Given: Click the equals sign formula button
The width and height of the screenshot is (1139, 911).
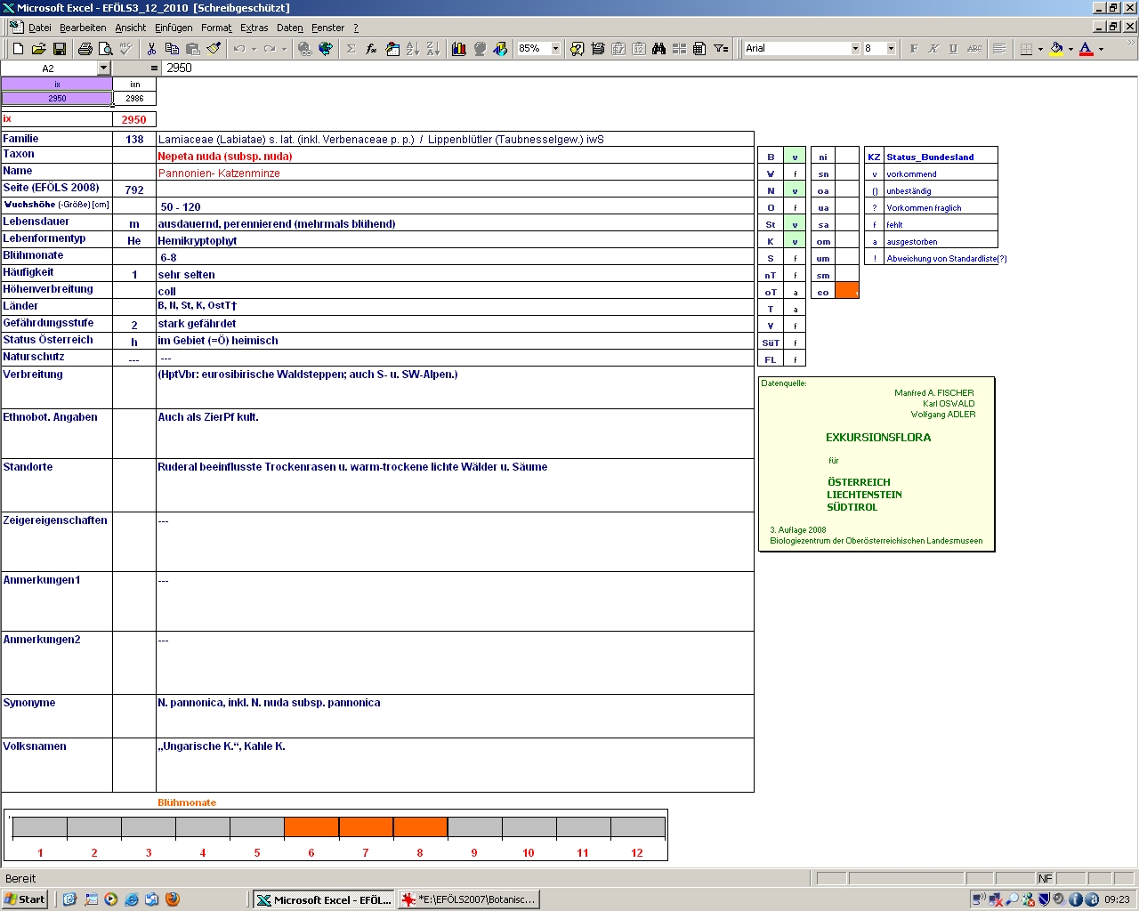Looking at the screenshot, I should coord(154,69).
